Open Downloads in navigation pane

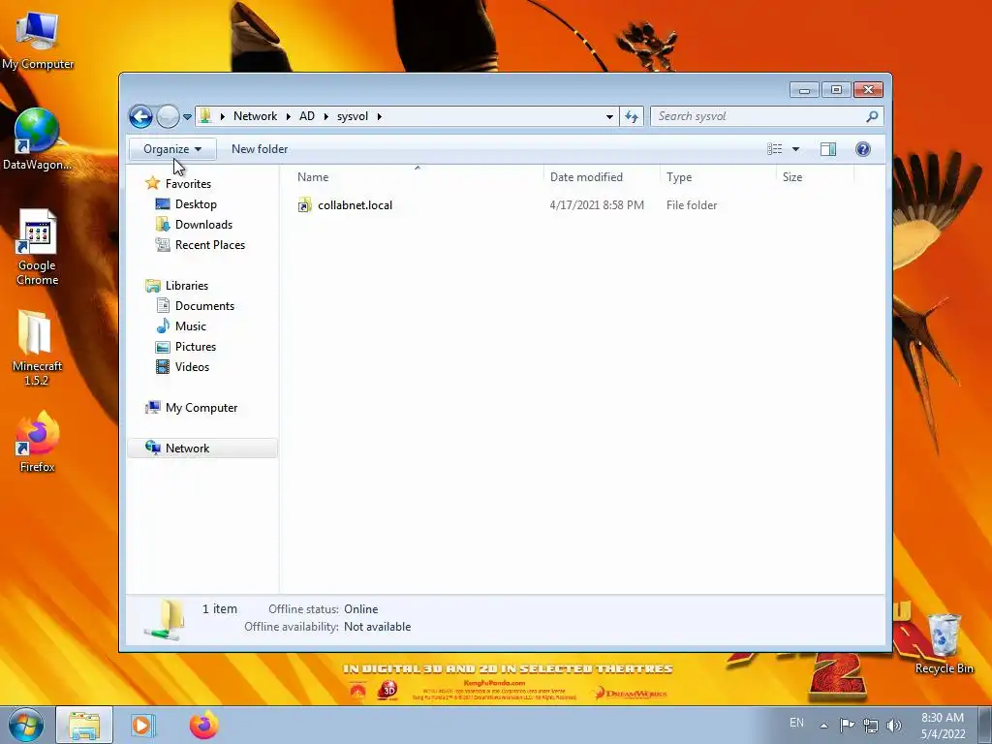(x=203, y=225)
